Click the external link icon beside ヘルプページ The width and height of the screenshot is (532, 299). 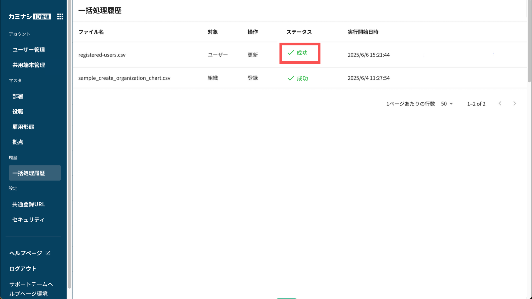pos(48,253)
